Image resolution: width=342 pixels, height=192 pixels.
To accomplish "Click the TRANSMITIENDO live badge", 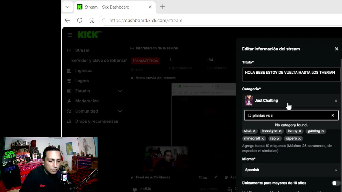I will (145, 61).
